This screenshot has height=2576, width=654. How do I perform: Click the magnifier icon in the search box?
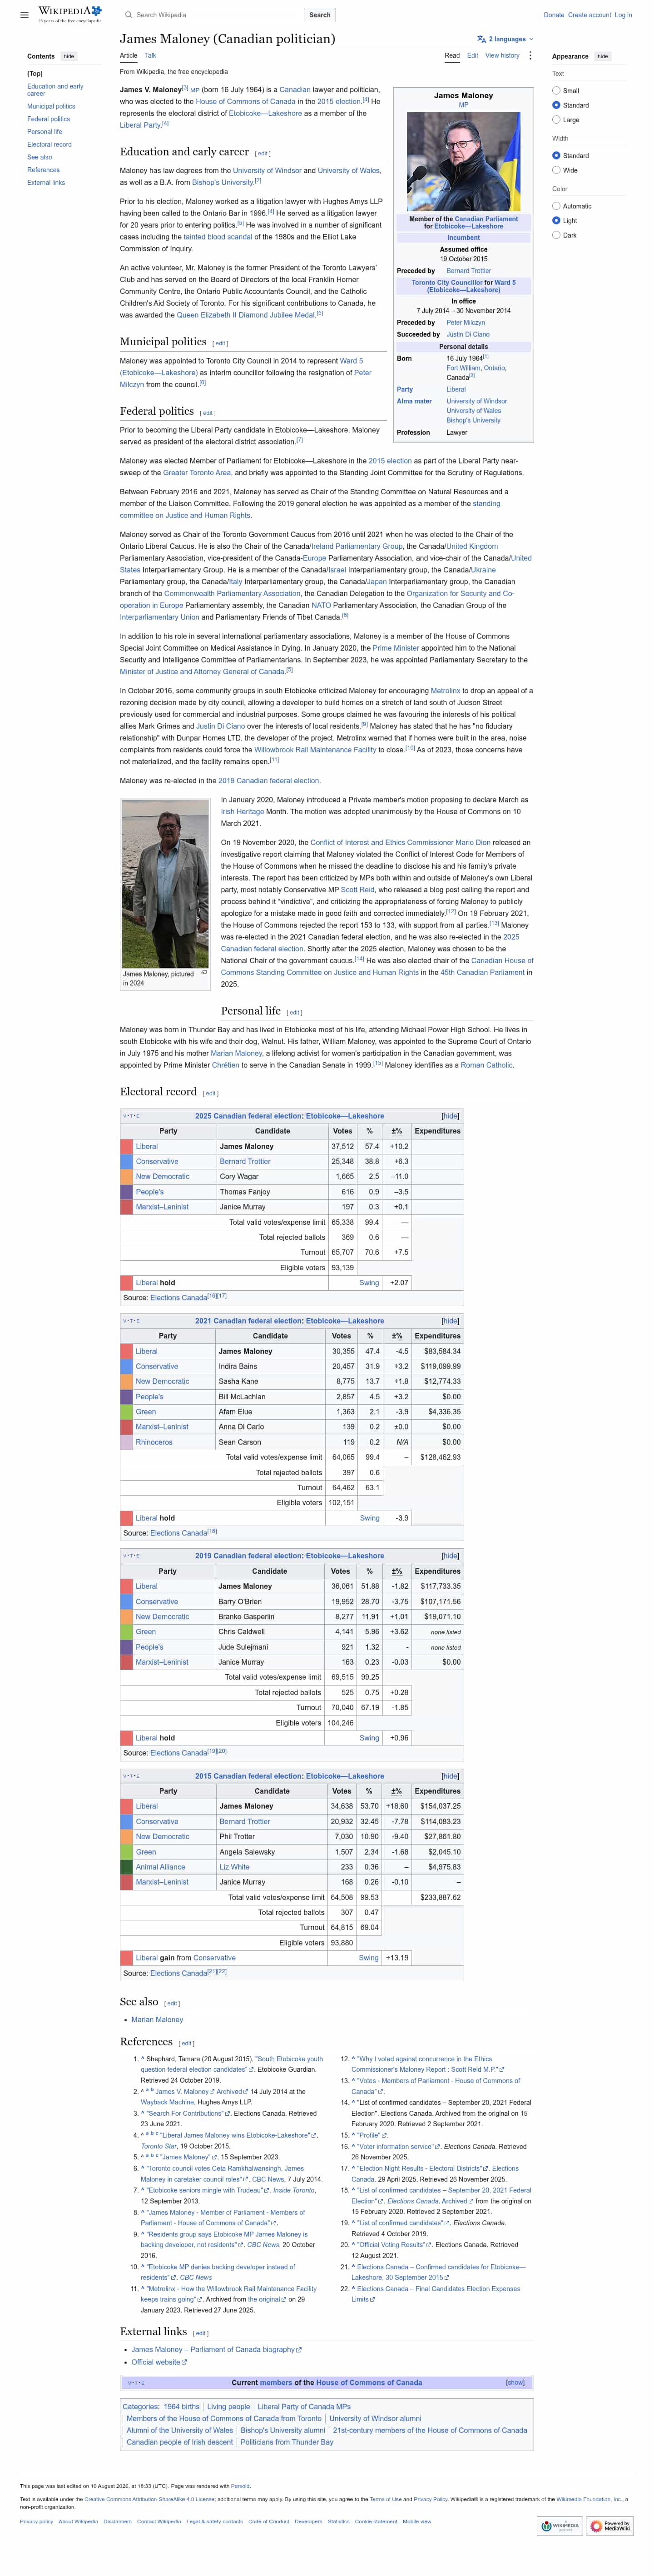(128, 15)
